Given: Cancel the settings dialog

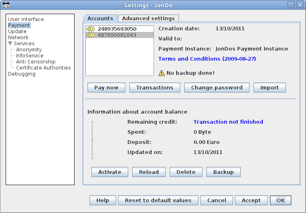Looking at the screenshot, I should pyautogui.click(x=216, y=200).
